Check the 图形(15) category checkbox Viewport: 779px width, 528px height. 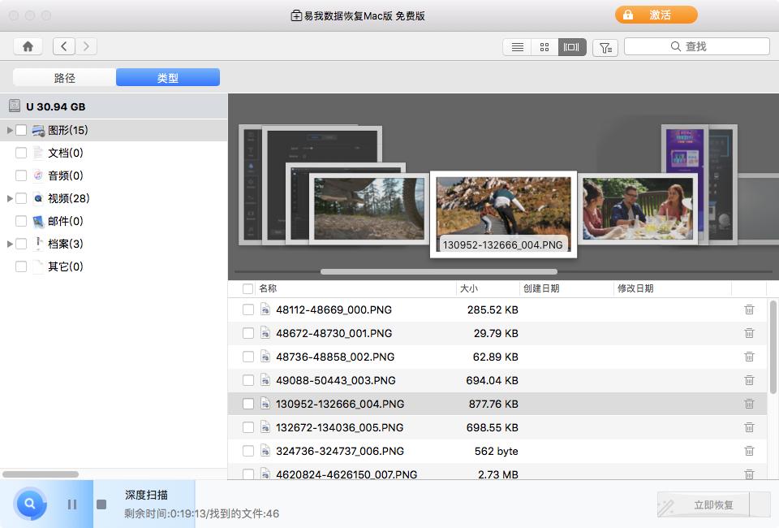[x=22, y=130]
